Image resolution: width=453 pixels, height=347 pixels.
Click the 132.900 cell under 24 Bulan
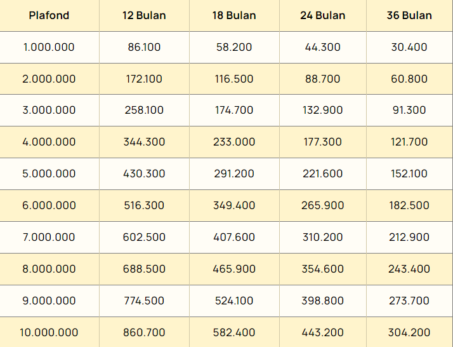[322, 110]
